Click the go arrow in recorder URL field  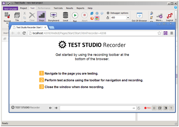point(133,108)
